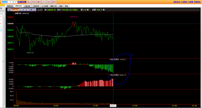Click the magnifier search icon beside symbol box

pos(13,2)
